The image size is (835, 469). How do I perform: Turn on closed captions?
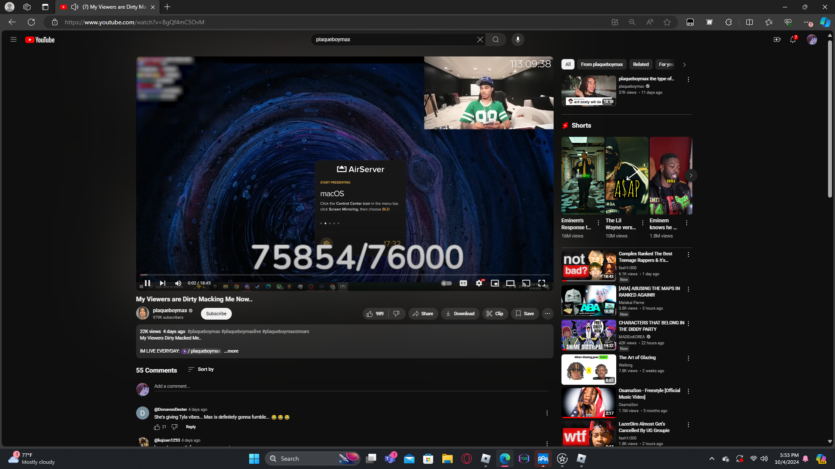tap(463, 283)
